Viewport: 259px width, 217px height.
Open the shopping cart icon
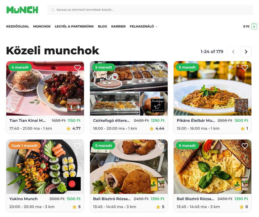(x=254, y=26)
